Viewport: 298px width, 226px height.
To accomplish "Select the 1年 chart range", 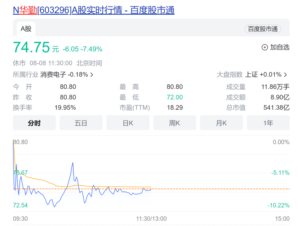I will (268, 123).
